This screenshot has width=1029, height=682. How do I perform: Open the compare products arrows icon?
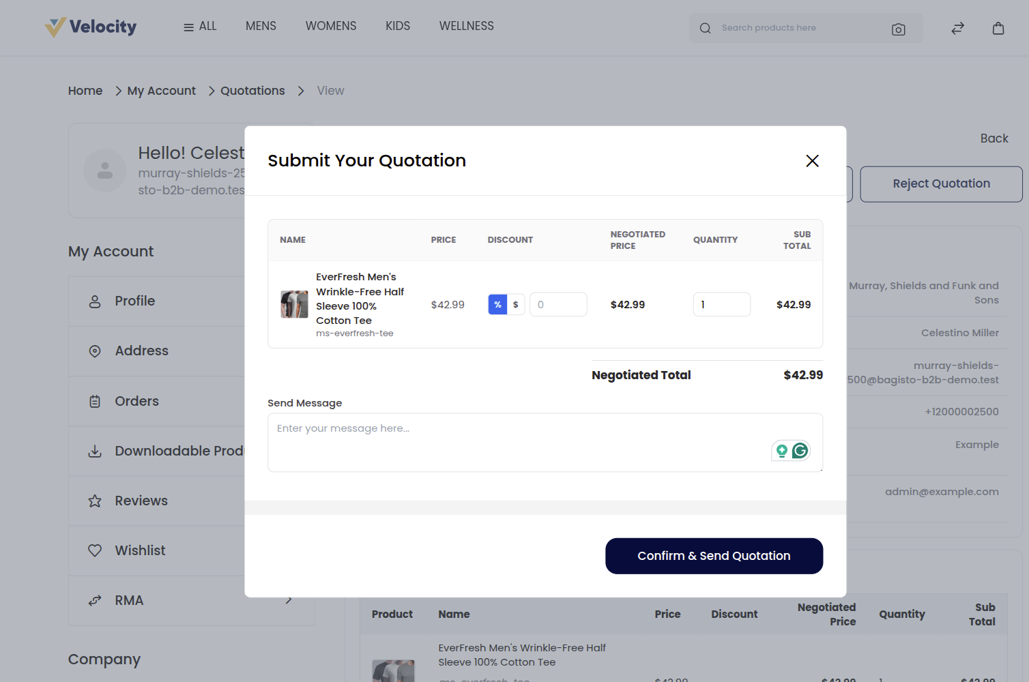pyautogui.click(x=957, y=28)
